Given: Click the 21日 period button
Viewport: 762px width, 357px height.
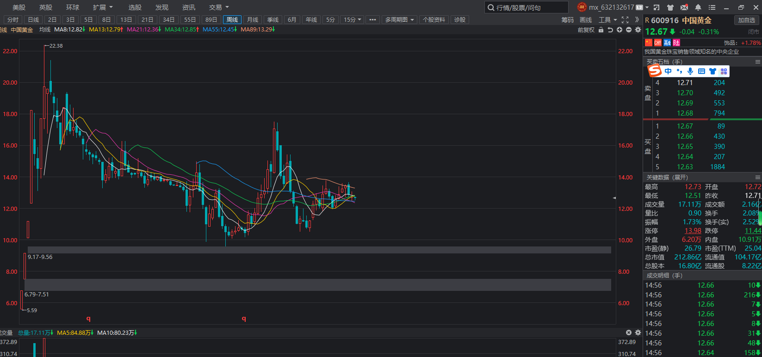Looking at the screenshot, I should point(148,20).
